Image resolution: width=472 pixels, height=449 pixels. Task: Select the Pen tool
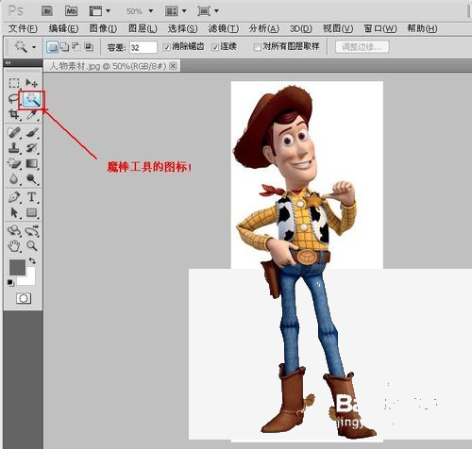pos(14,197)
